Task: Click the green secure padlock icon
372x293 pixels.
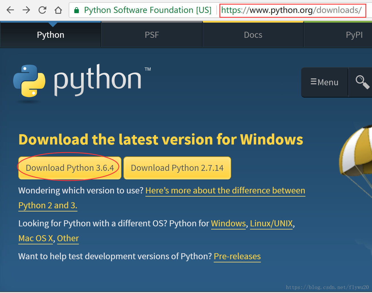Action: (x=77, y=11)
